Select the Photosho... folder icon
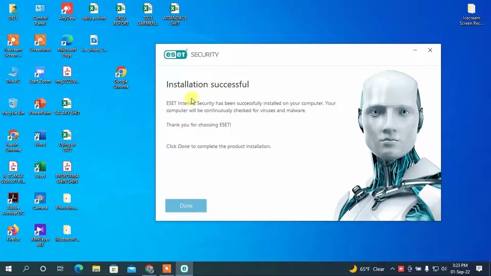Viewport: 491px width, 276px height. tap(67, 202)
